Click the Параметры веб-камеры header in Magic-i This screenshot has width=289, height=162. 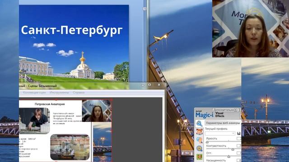point(223,123)
